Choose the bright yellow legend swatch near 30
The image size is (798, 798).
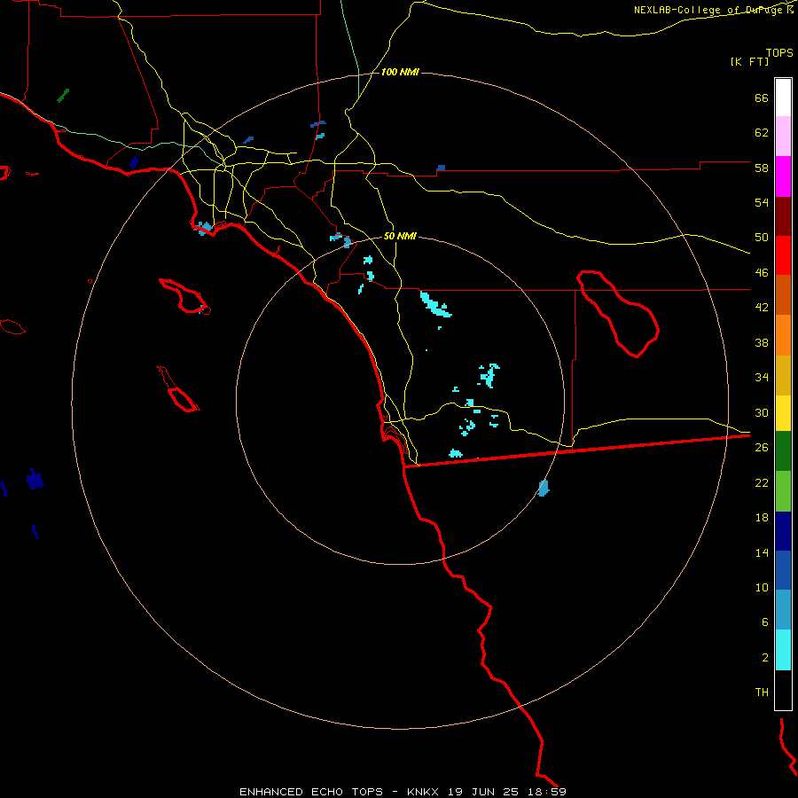coord(783,412)
